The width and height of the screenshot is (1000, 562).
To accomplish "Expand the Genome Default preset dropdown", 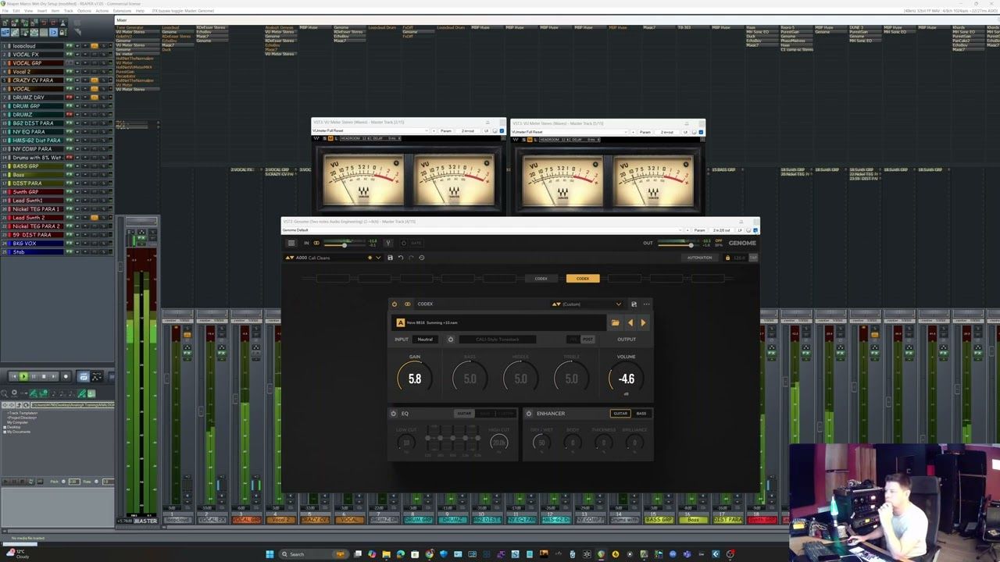I will (x=682, y=230).
